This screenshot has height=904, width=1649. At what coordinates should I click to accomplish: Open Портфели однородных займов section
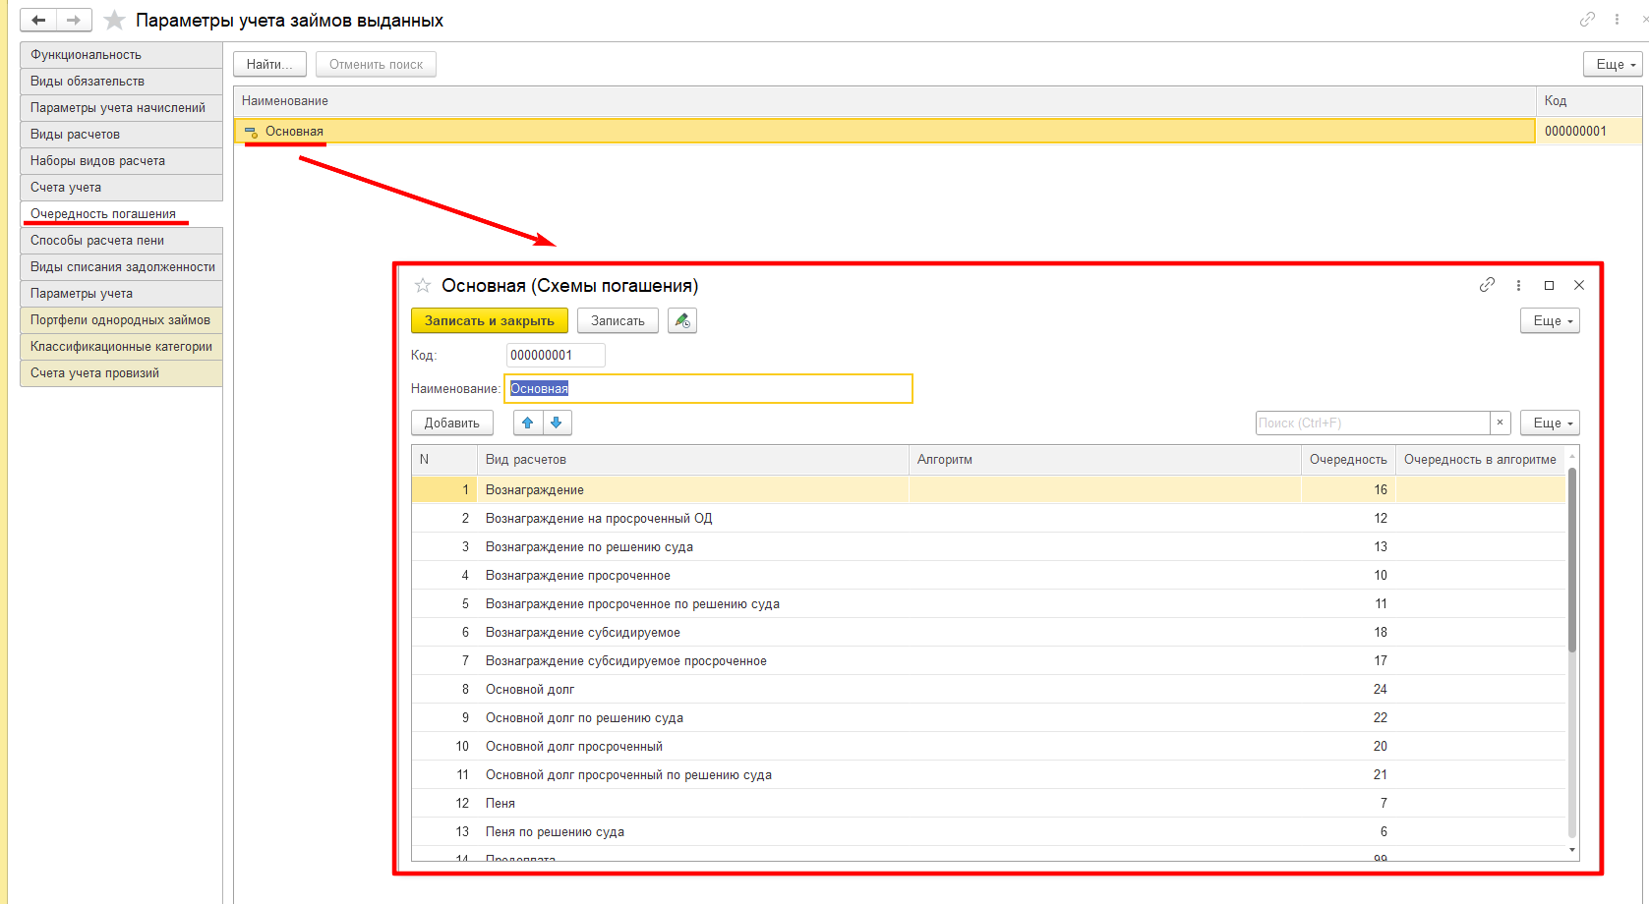(121, 320)
